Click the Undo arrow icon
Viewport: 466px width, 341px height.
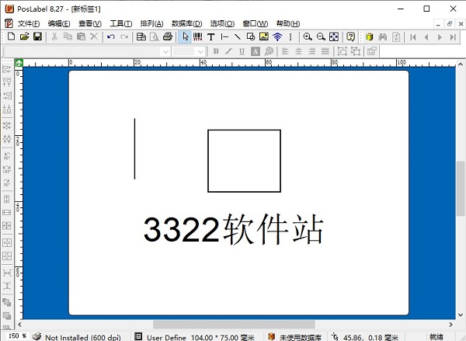click(111, 37)
